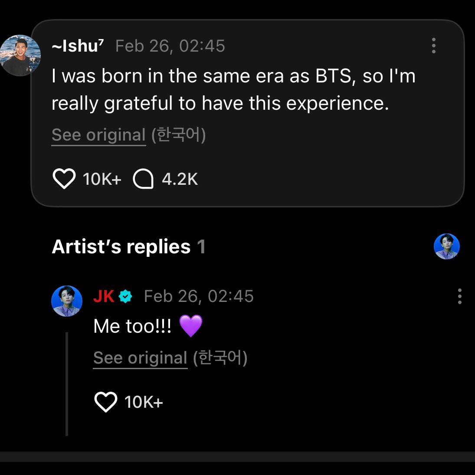Screen dimensions: 475x475
Task: Open ~Ishu's profile picture
Action: point(20,56)
